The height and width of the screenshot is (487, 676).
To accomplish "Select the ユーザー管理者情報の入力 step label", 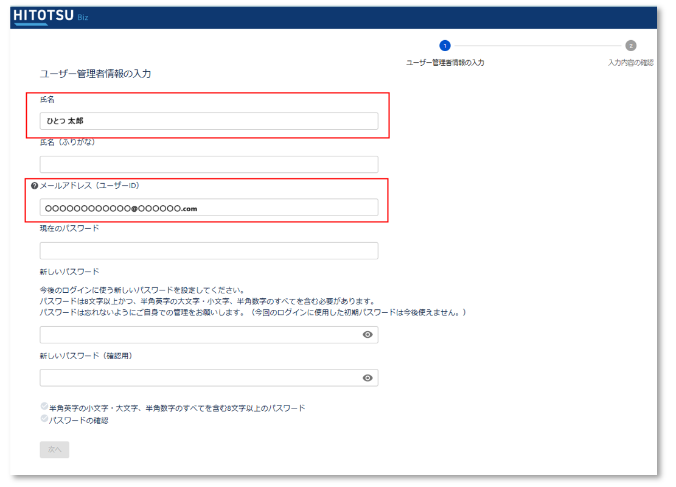I will (x=445, y=63).
